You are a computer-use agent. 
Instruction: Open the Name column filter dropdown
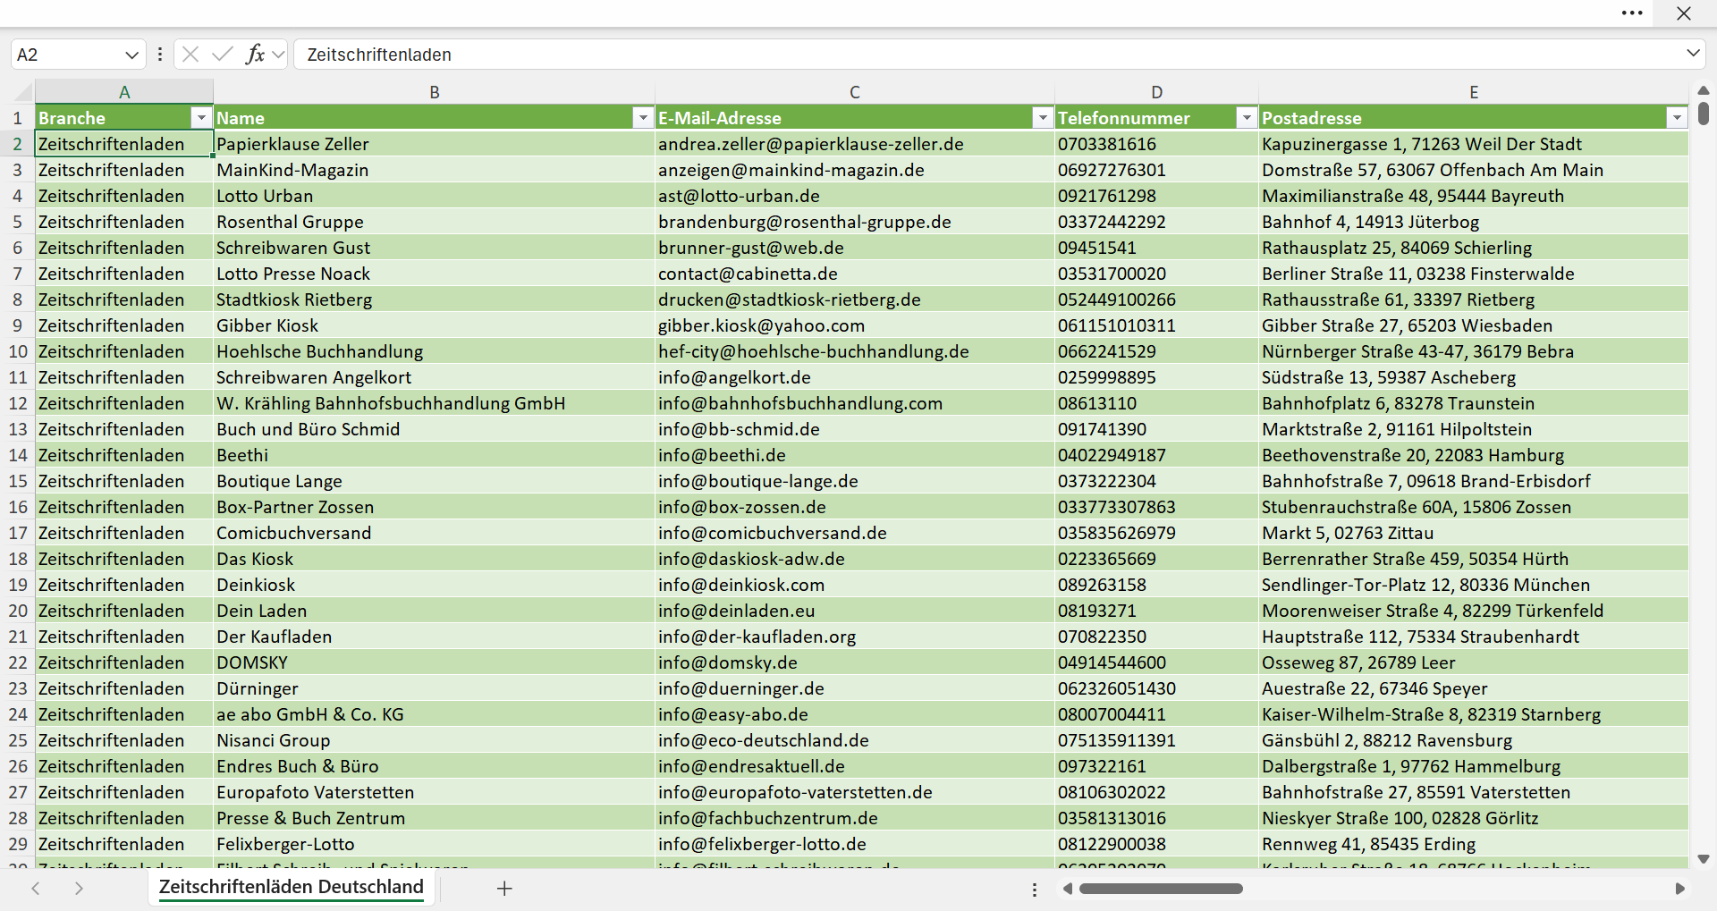643,118
